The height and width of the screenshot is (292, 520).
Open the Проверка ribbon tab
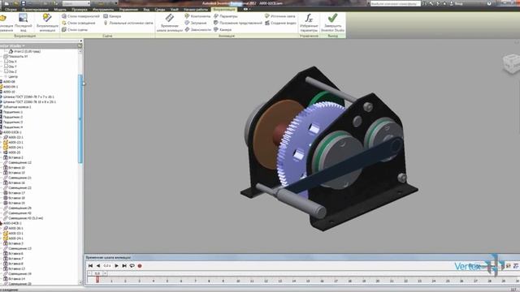point(80,10)
